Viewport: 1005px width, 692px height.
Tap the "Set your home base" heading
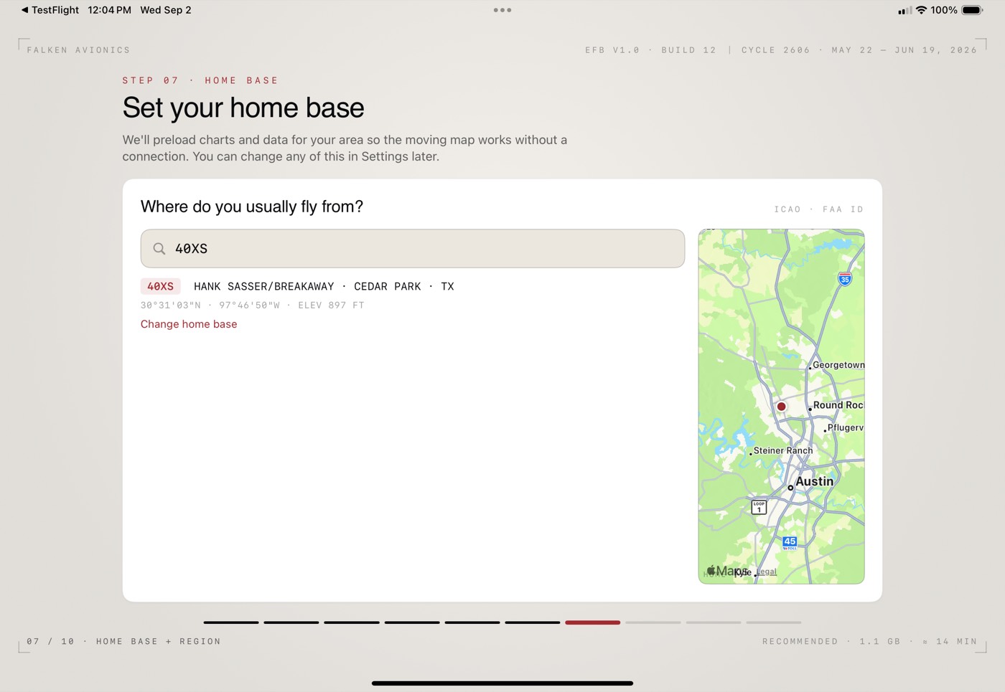pyautogui.click(x=243, y=108)
